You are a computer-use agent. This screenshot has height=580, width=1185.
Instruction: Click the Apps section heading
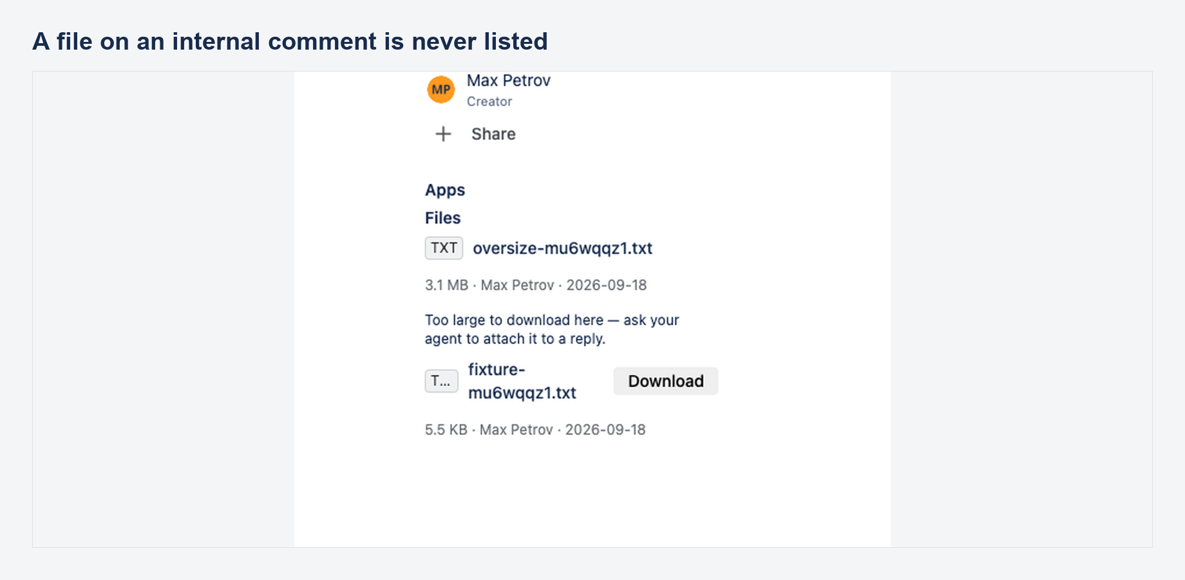[x=445, y=190]
